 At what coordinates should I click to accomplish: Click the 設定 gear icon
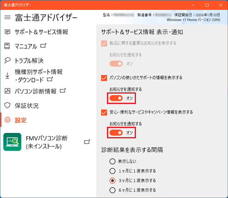point(7,120)
